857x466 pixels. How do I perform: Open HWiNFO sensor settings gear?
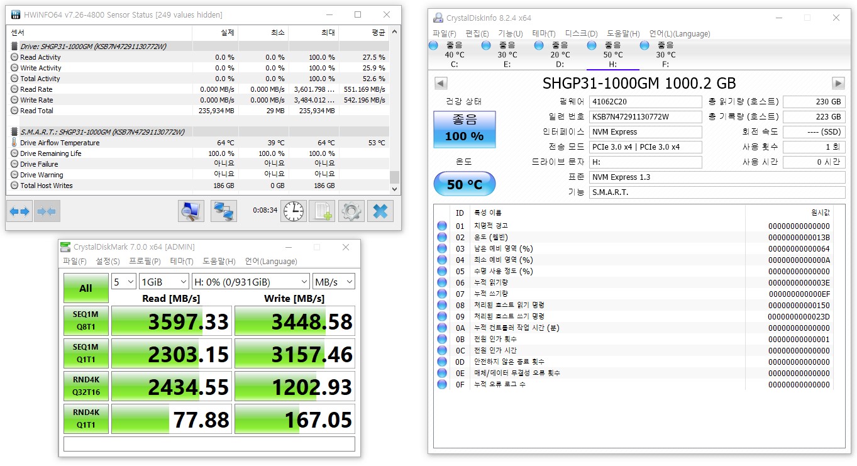point(351,211)
